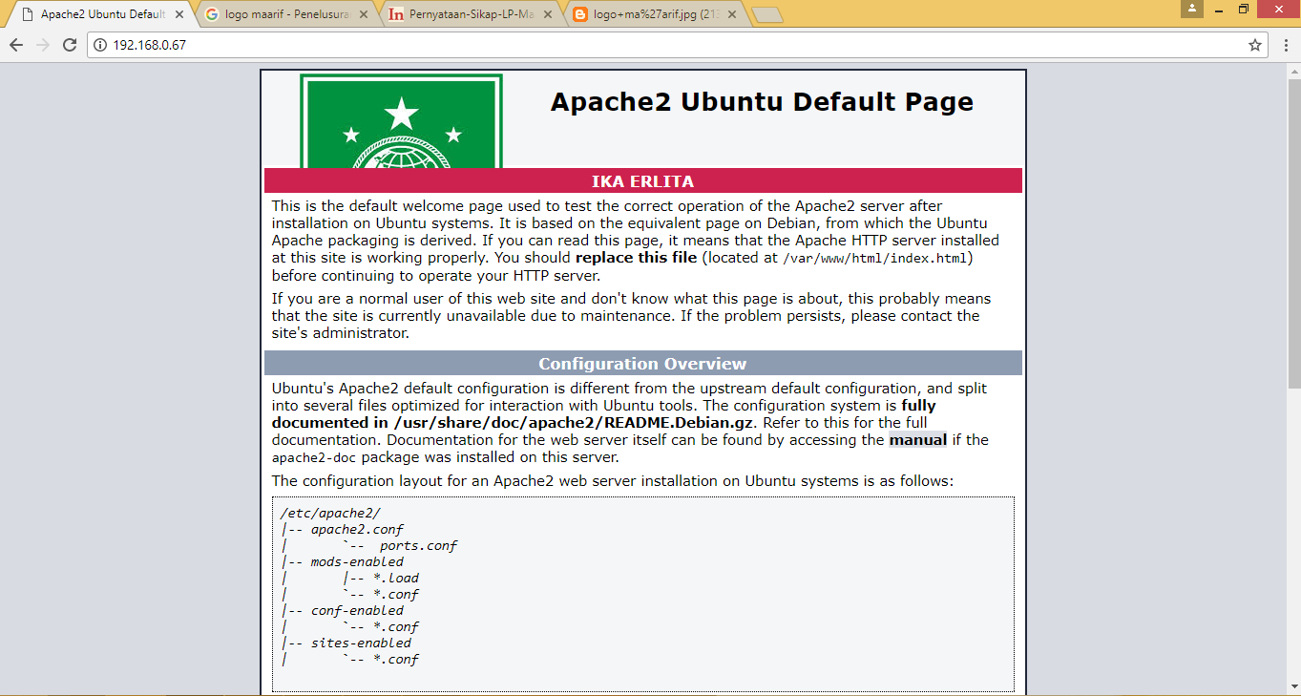Close the Chrome window
The image size is (1301, 696).
(1279, 9)
